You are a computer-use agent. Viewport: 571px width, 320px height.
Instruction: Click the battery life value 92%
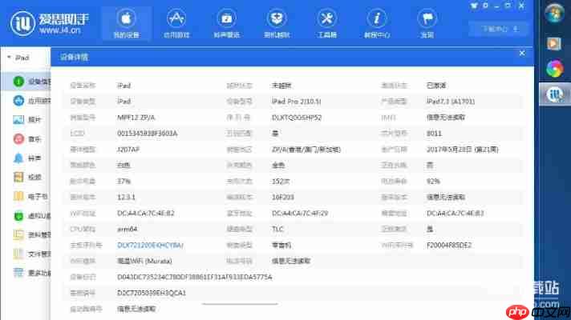click(433, 181)
